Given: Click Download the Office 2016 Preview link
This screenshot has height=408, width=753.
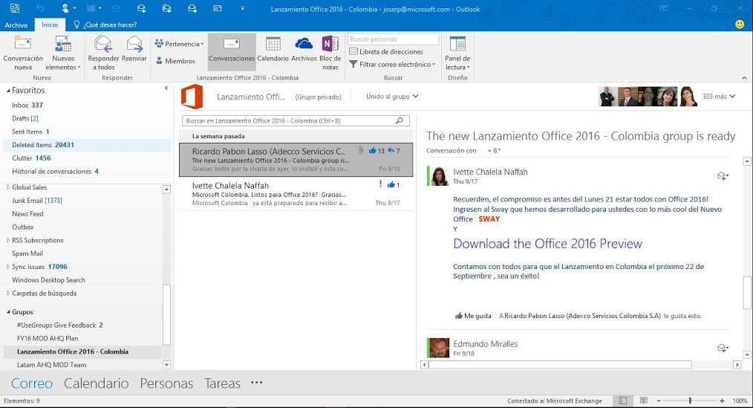Looking at the screenshot, I should tap(547, 244).
